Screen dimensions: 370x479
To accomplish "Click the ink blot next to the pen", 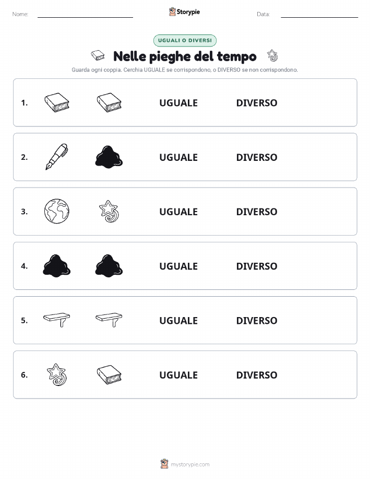I will (109, 157).
